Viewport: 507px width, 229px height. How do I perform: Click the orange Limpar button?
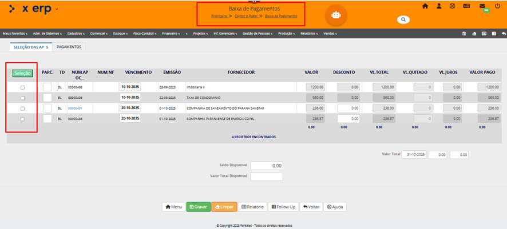pos(224,207)
